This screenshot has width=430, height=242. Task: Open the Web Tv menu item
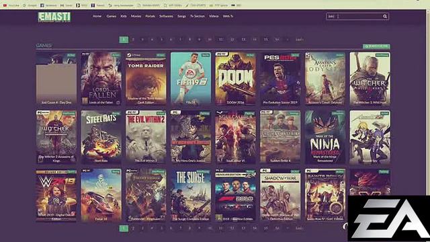pyautogui.click(x=228, y=16)
